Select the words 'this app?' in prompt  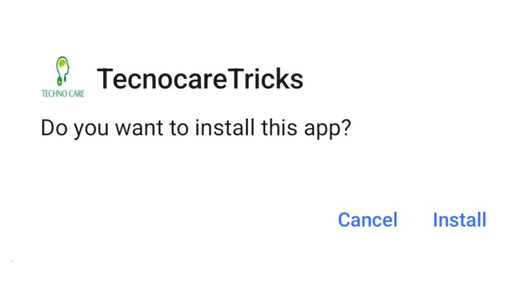(306, 128)
